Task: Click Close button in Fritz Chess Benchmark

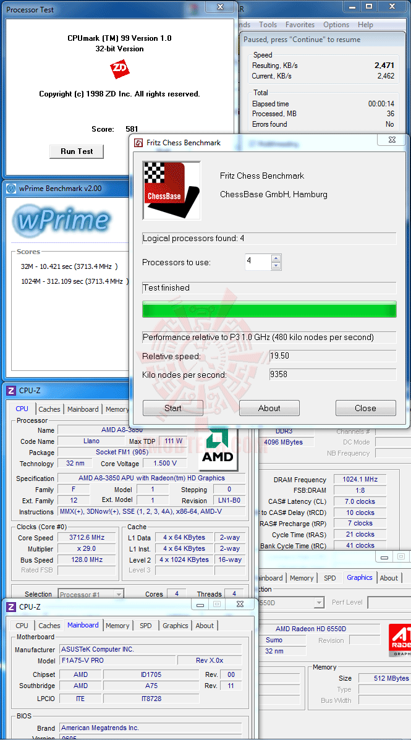Action: click(365, 408)
